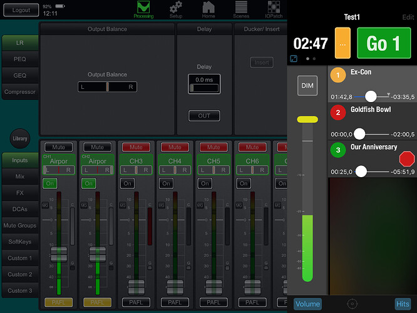Switch to the DCAs layer tab
Screen dimensions: 417x313
coord(20,209)
